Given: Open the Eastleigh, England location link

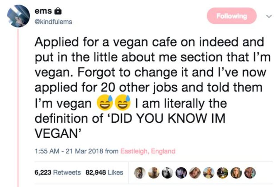Looking at the screenshot, I should (x=148, y=151).
